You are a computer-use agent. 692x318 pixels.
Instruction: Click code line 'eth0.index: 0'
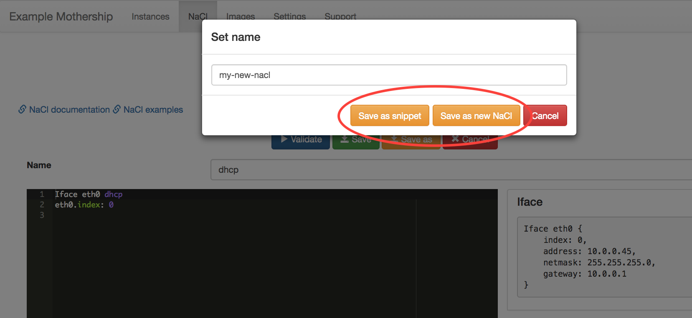click(84, 205)
